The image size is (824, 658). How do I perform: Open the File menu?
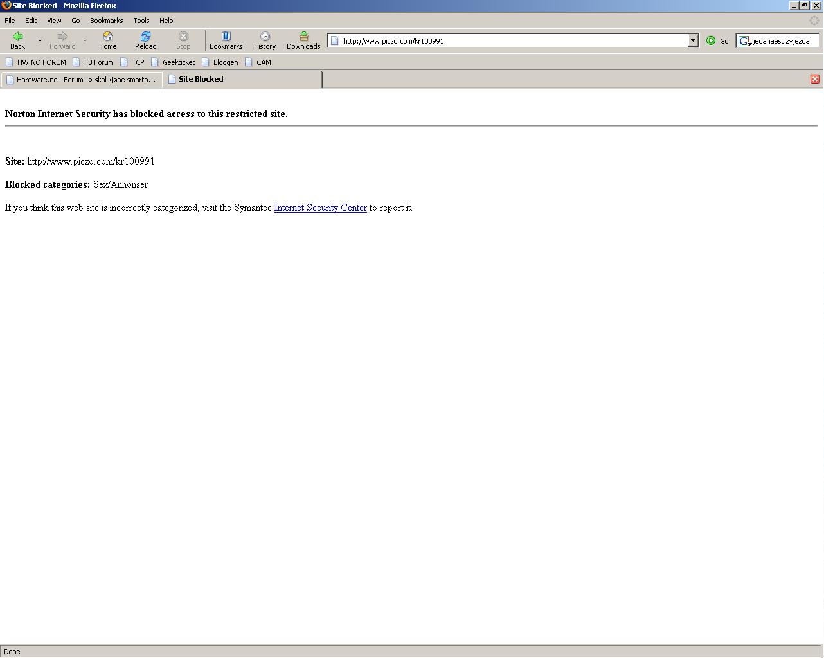click(10, 21)
